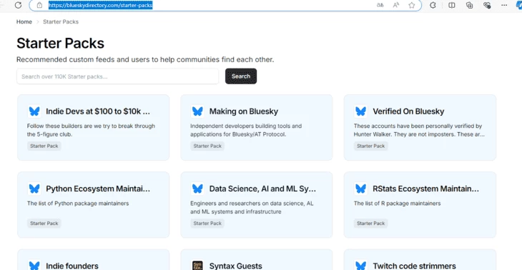The height and width of the screenshot is (270, 522).
Task: Click Starter Pack tag on Python Ecosystem card
Action: (x=44, y=223)
